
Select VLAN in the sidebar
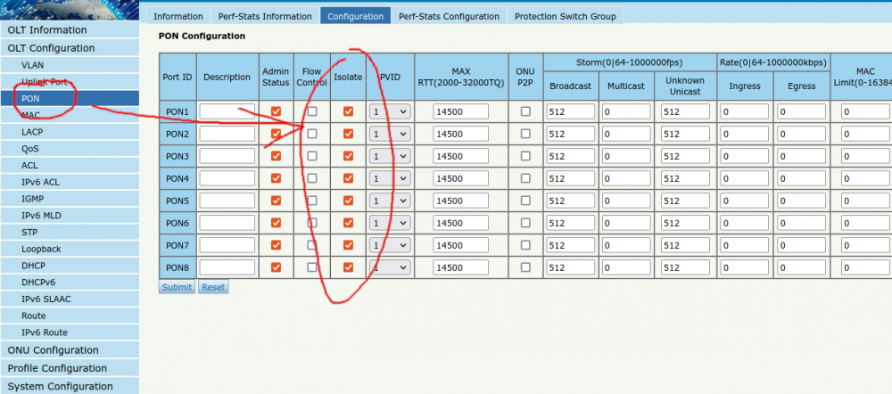pyautogui.click(x=33, y=65)
